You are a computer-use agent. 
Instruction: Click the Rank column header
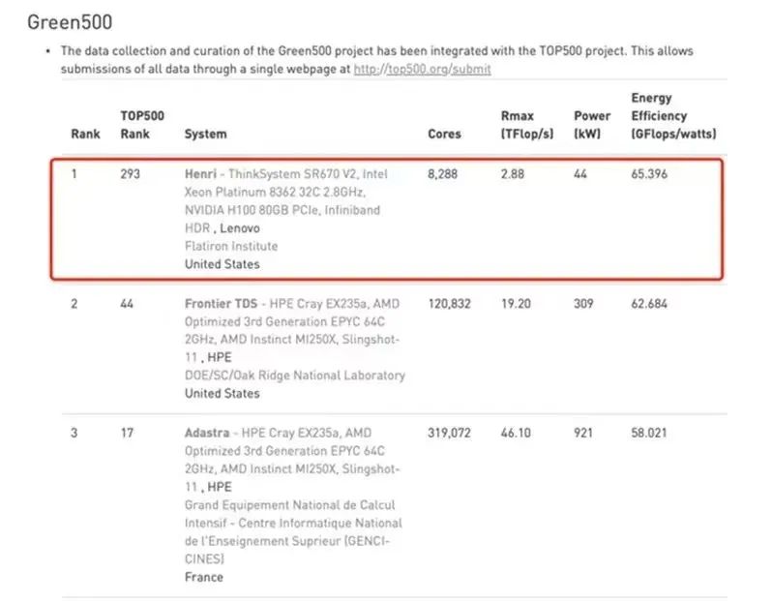coord(85,134)
